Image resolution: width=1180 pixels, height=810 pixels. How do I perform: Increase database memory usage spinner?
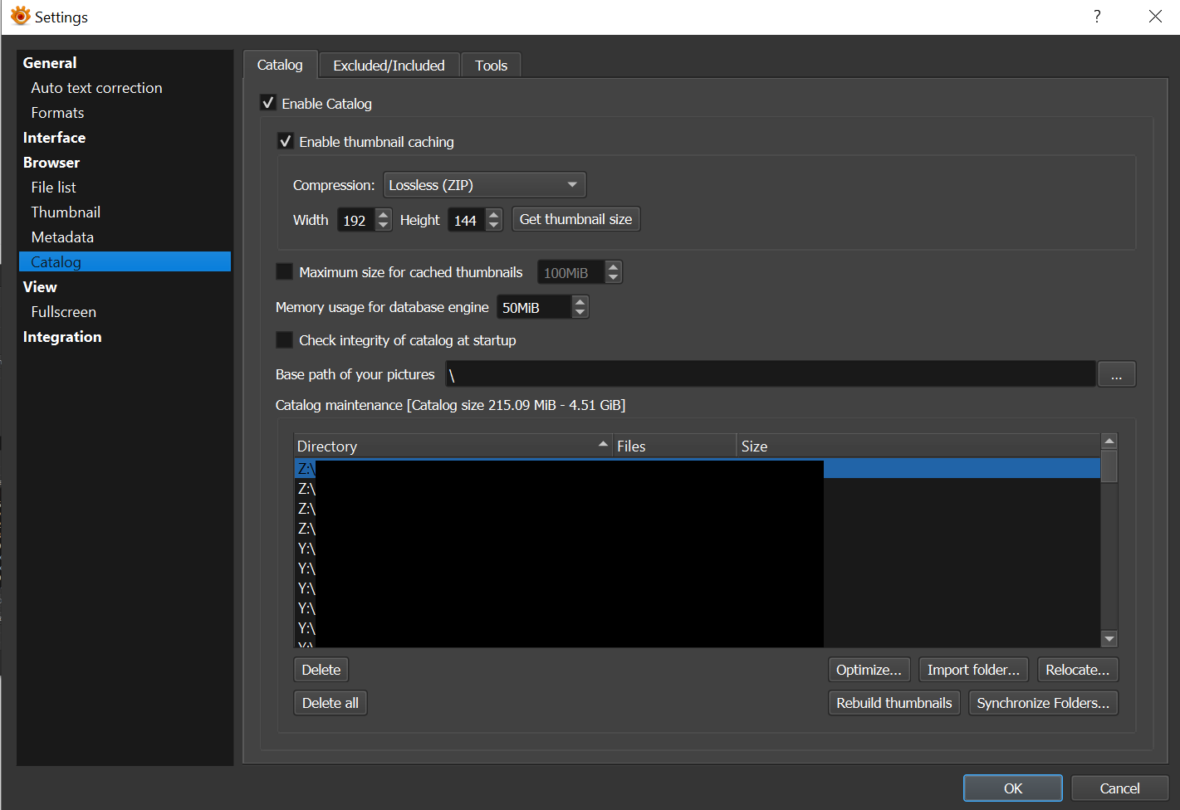click(580, 301)
